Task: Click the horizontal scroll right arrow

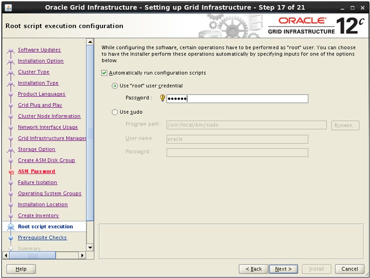Action: coord(82,255)
